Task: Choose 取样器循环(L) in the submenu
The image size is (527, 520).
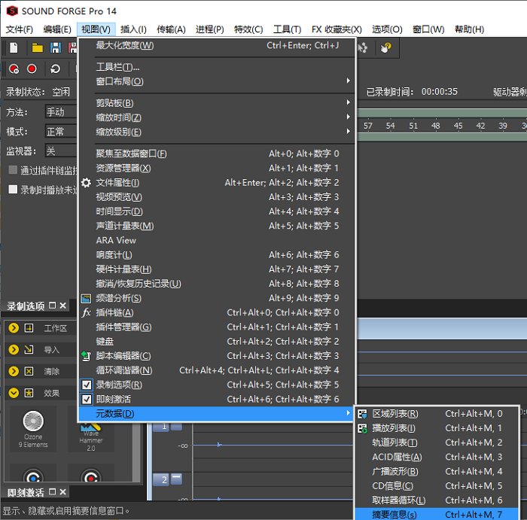Action: click(436, 500)
